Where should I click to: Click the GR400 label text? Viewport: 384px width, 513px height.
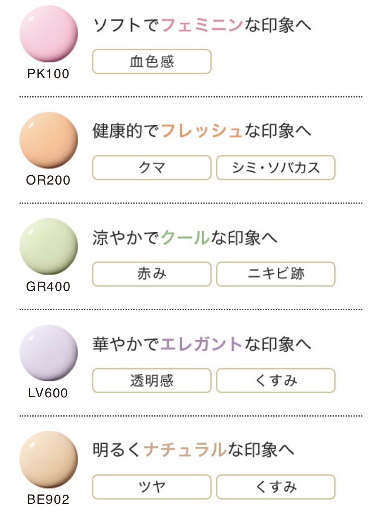(x=48, y=286)
